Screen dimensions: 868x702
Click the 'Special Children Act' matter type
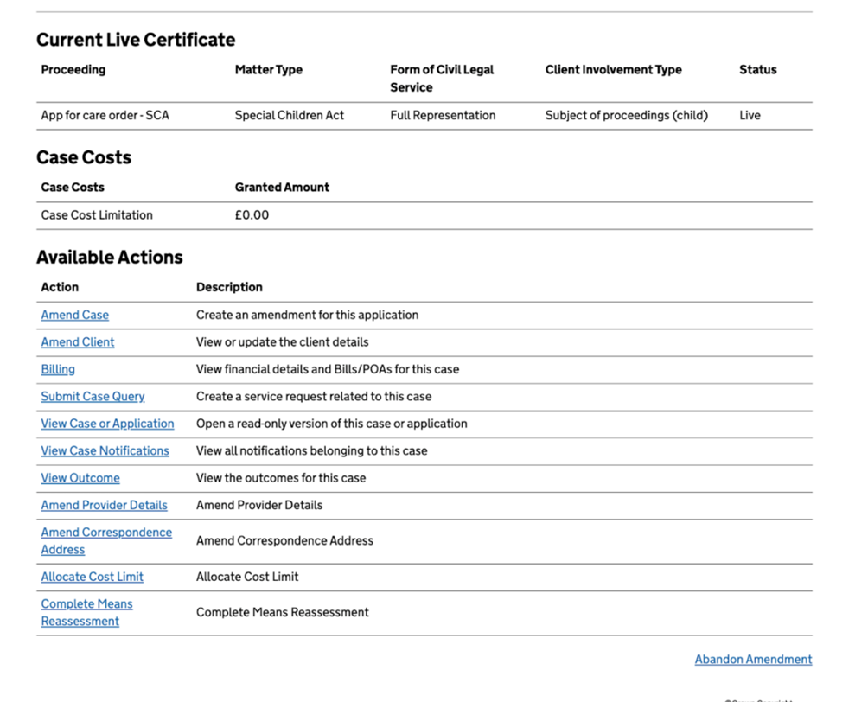289,116
